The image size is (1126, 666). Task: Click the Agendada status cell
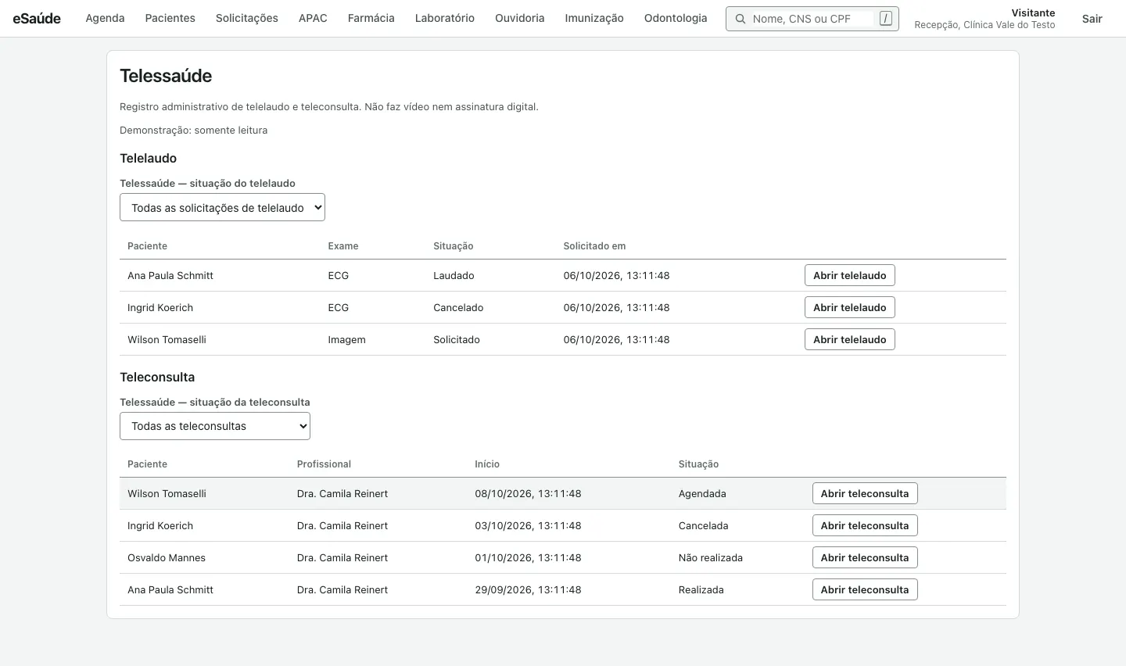[702, 494]
